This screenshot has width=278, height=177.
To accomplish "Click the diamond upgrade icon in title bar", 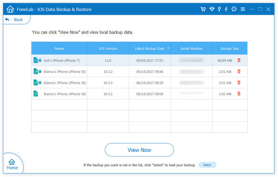I will pyautogui.click(x=212, y=9).
